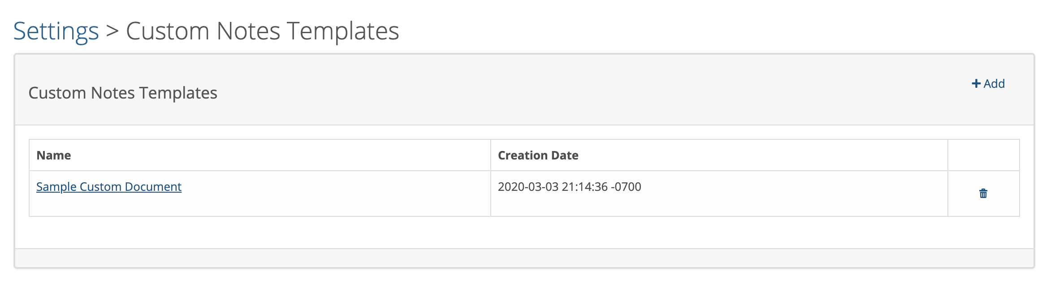Click the Custom Notes Templates breadcrumb title
The image size is (1055, 293).
pyautogui.click(x=262, y=30)
